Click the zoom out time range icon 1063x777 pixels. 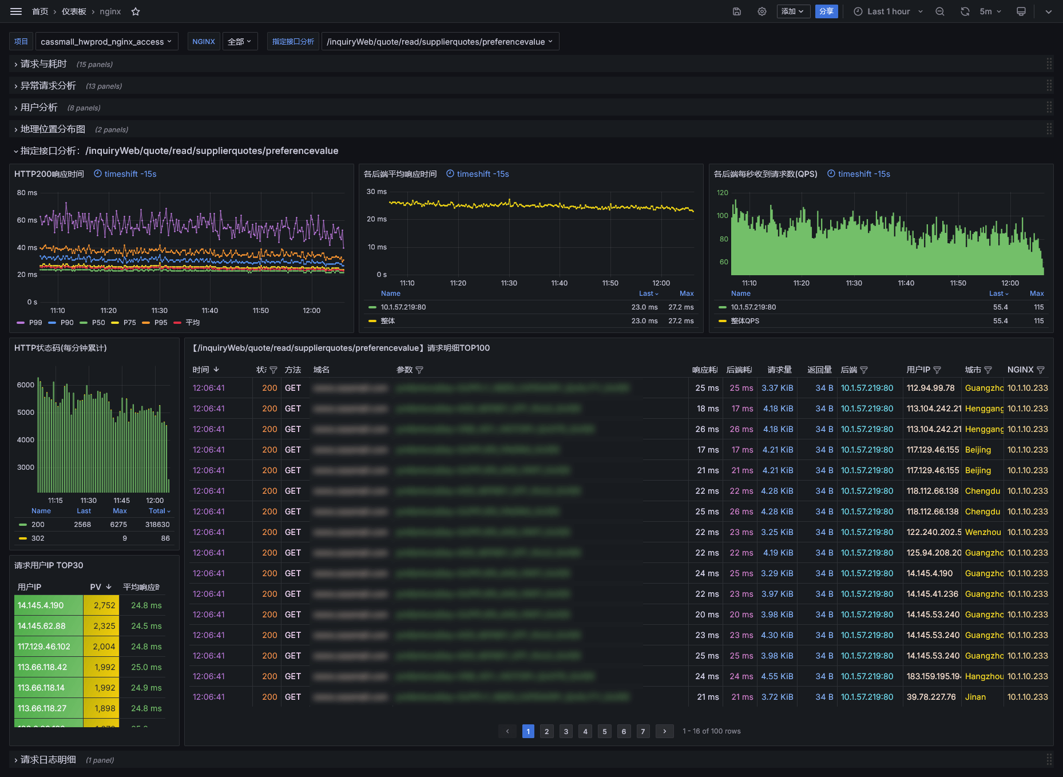(940, 11)
